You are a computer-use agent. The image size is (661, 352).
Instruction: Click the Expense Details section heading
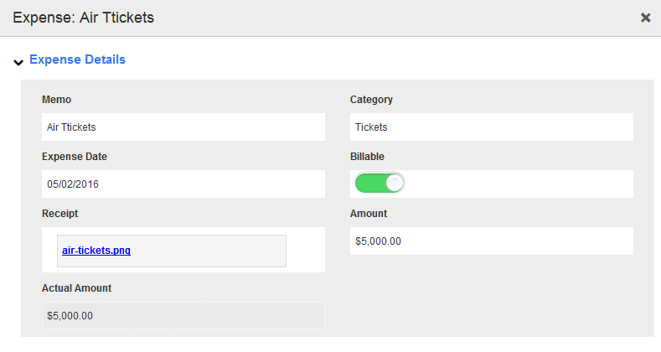coord(77,60)
